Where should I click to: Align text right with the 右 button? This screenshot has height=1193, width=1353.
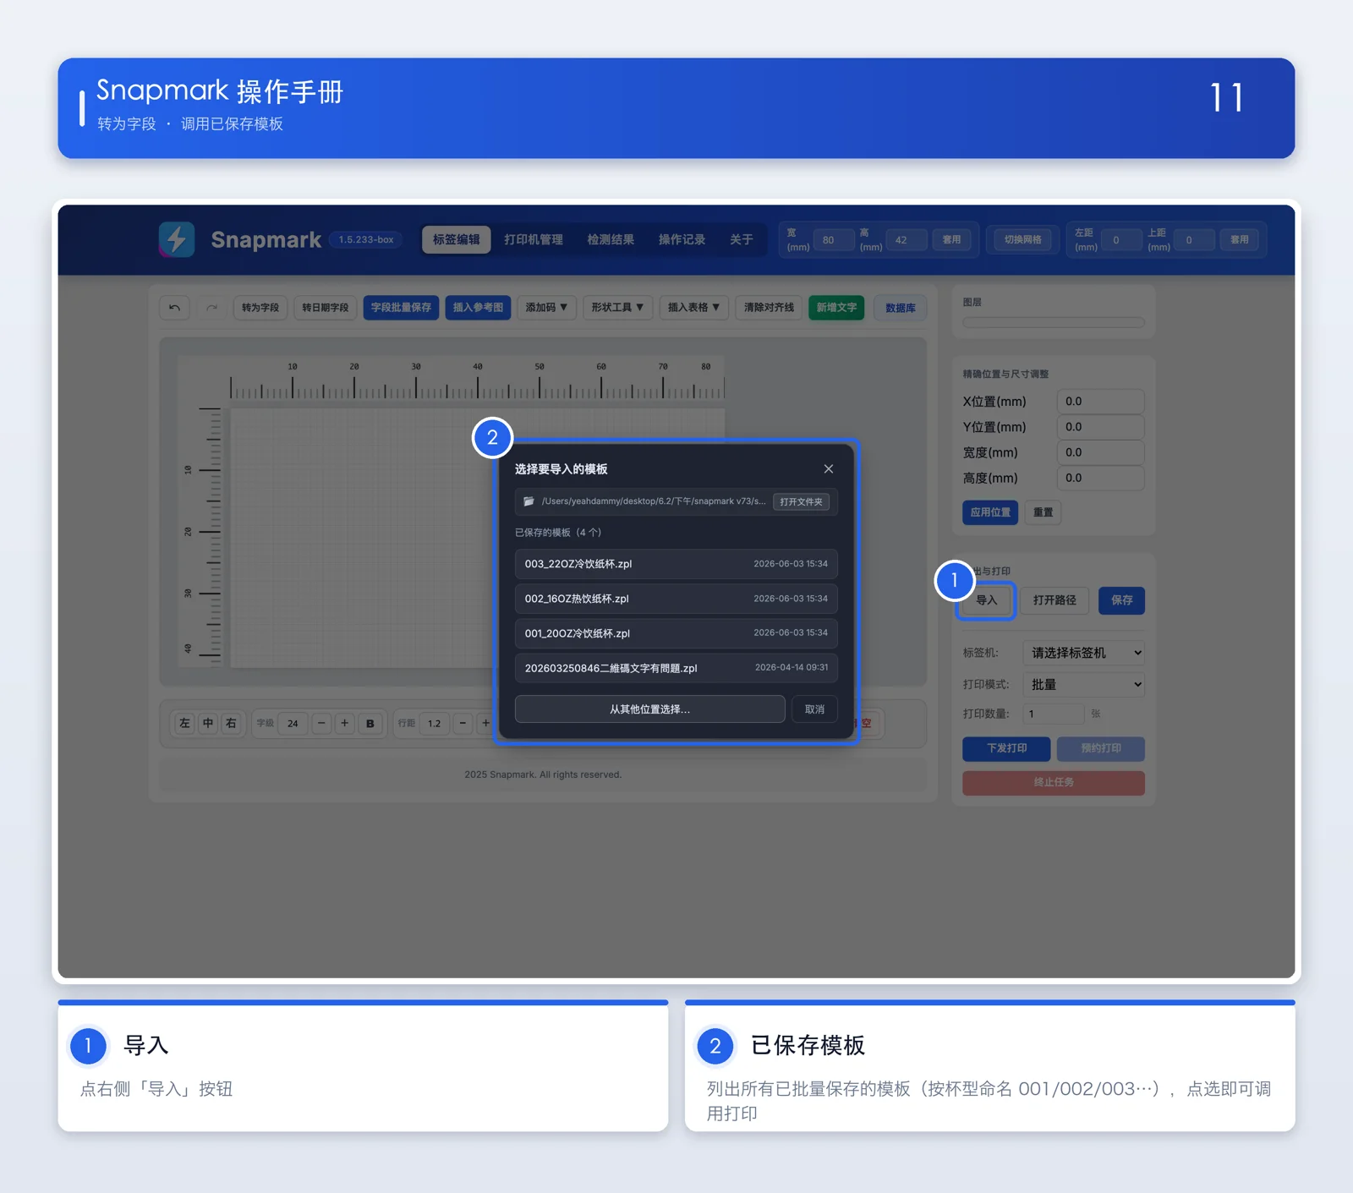pyautogui.click(x=231, y=724)
